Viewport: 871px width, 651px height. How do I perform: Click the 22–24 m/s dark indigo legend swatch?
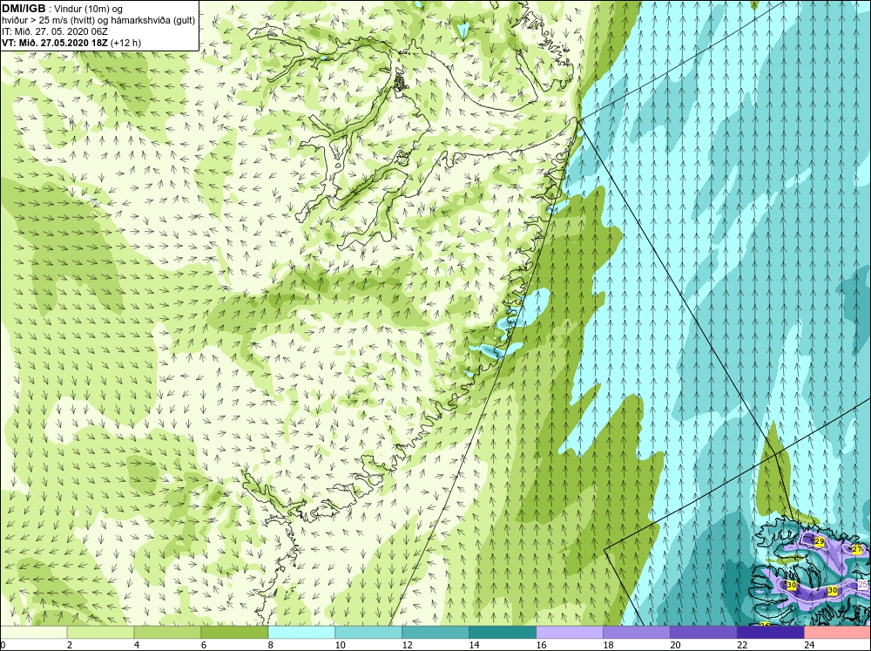[771, 633]
